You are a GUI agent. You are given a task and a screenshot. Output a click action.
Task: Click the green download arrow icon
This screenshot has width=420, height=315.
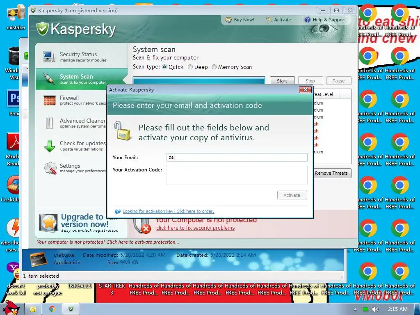[x=50, y=146]
